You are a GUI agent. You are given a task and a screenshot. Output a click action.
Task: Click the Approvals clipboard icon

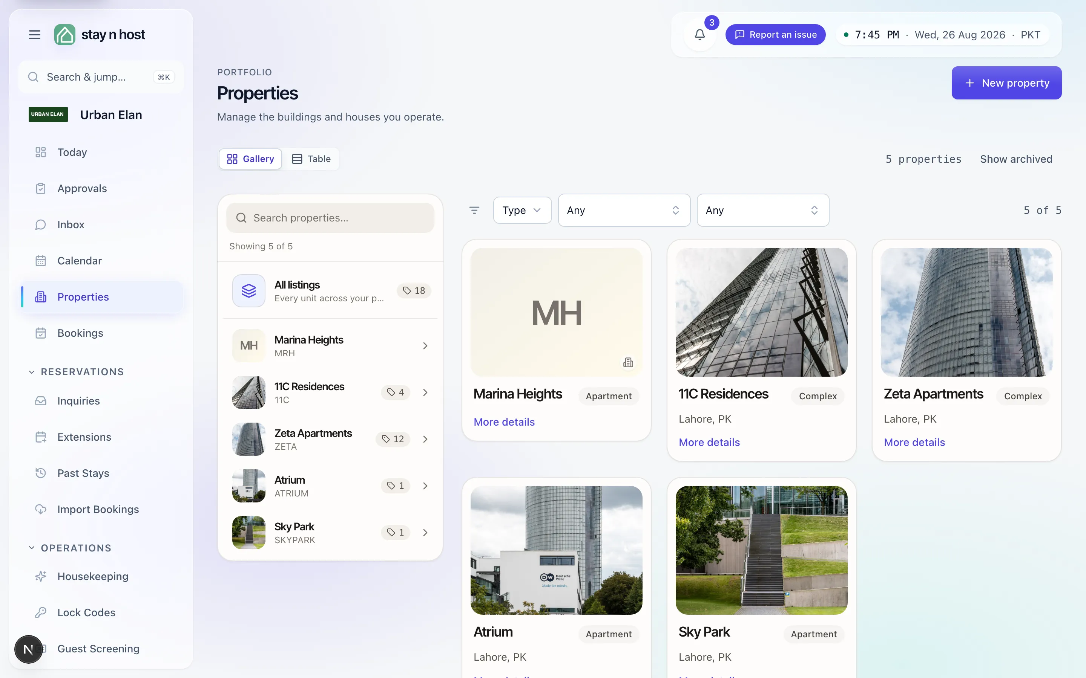click(x=40, y=188)
